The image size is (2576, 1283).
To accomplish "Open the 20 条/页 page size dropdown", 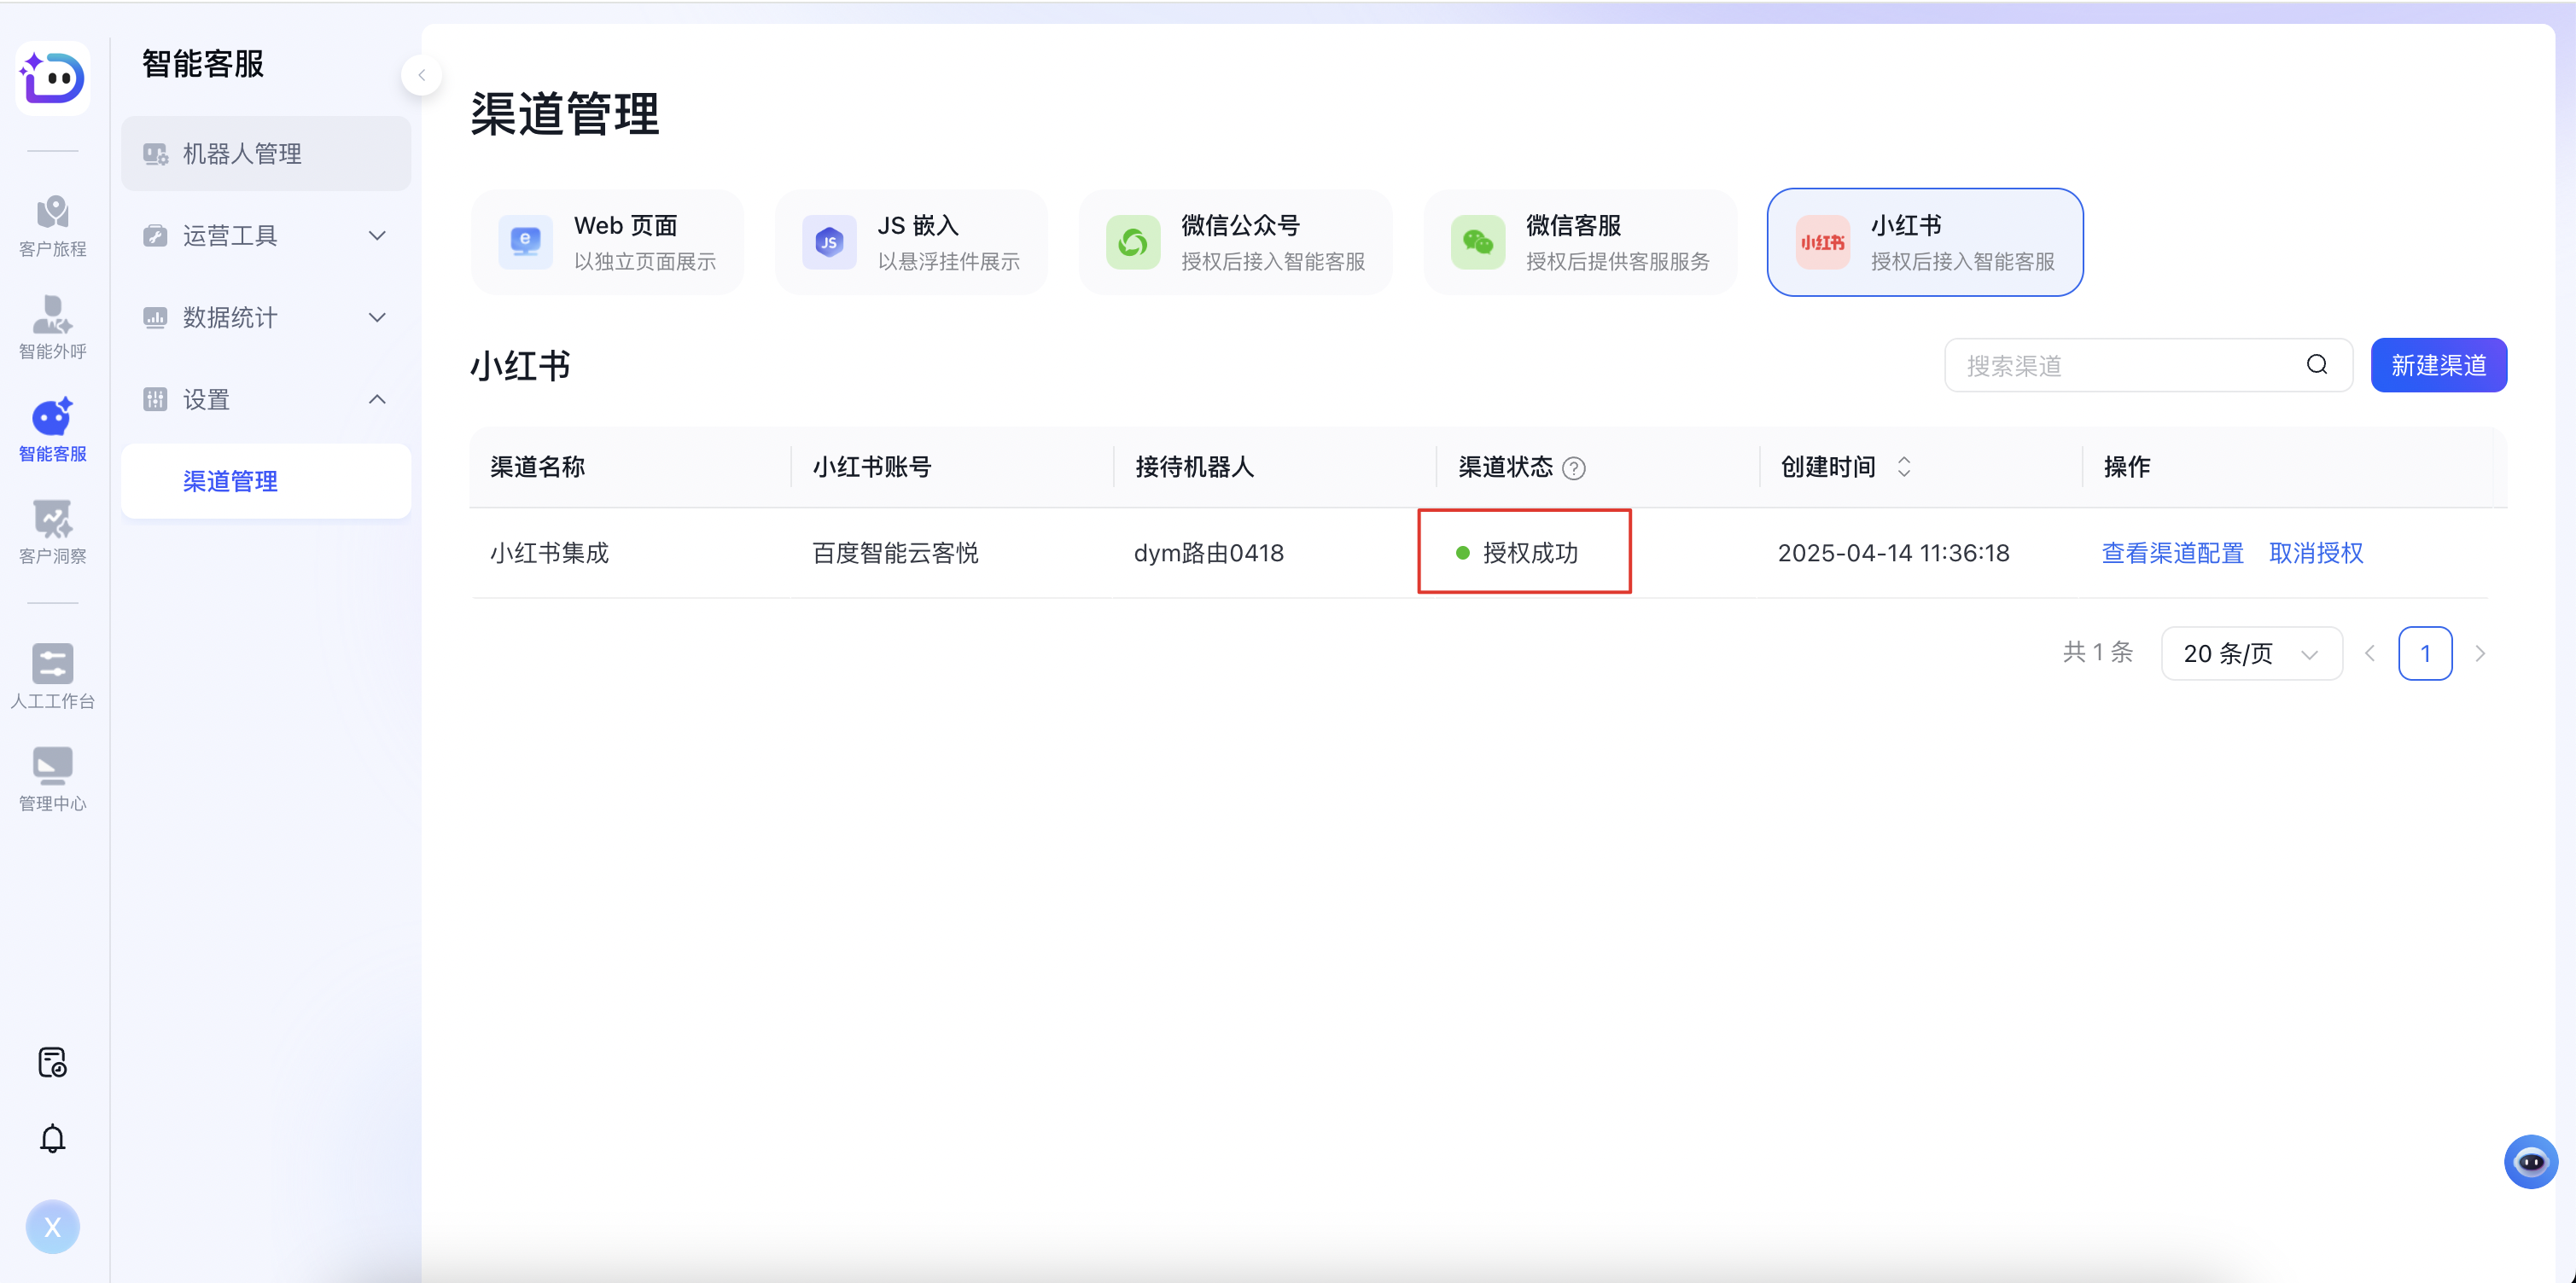I will (x=2250, y=653).
